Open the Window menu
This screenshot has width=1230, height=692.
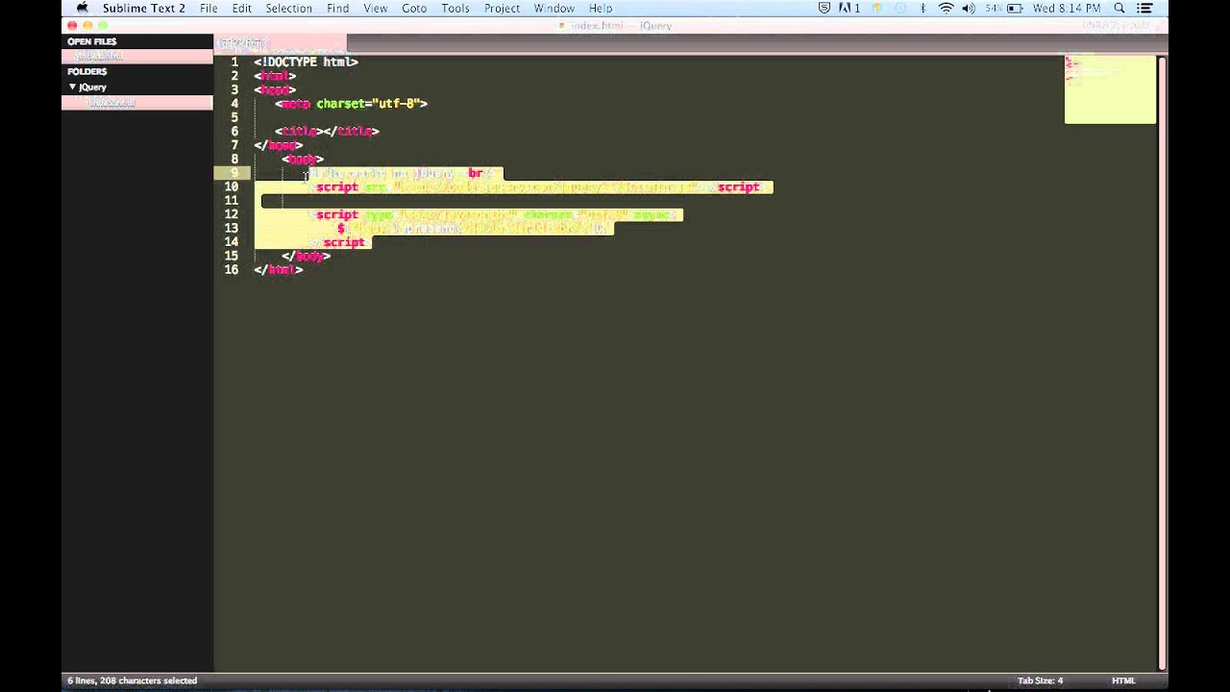pyautogui.click(x=553, y=8)
